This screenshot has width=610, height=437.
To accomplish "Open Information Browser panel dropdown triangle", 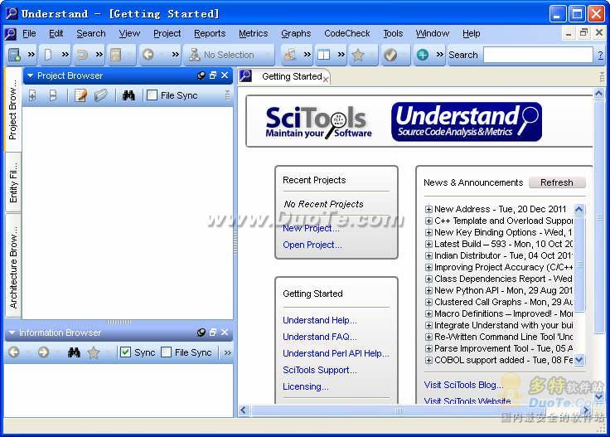I will pos(12,333).
